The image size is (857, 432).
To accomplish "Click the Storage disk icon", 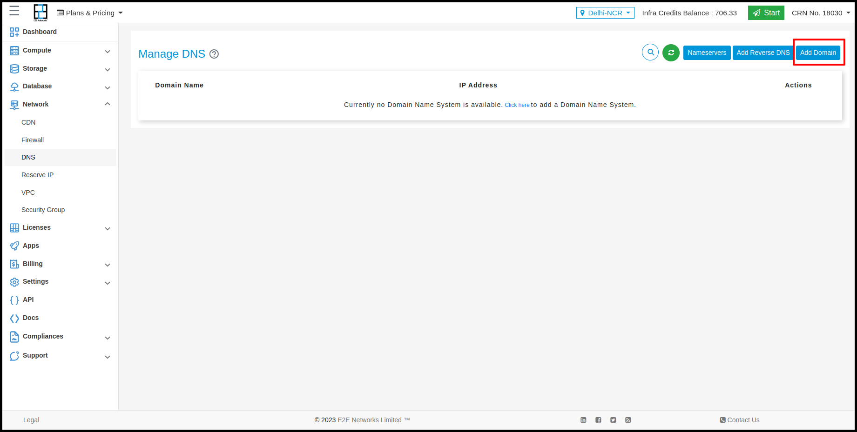I will point(14,69).
